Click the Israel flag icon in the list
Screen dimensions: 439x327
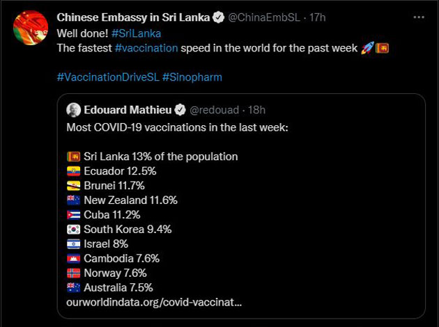click(73, 244)
